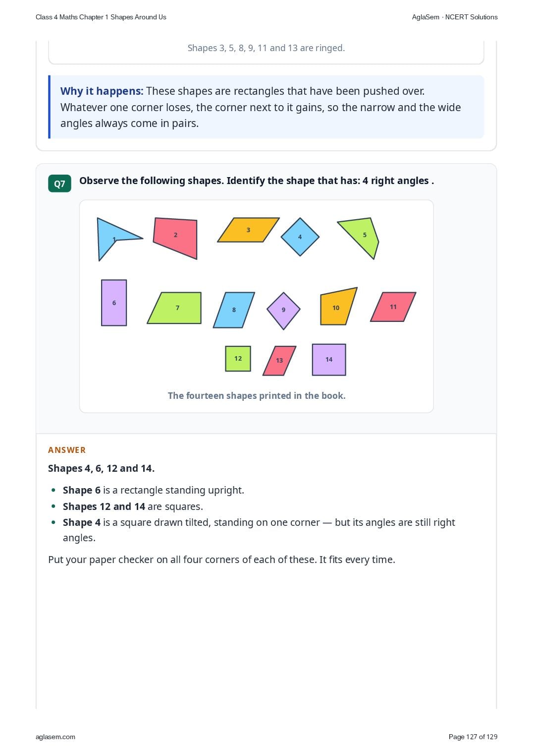Click blue parallelogram shape 8
Screen dimensions: 533x755
click(234, 310)
